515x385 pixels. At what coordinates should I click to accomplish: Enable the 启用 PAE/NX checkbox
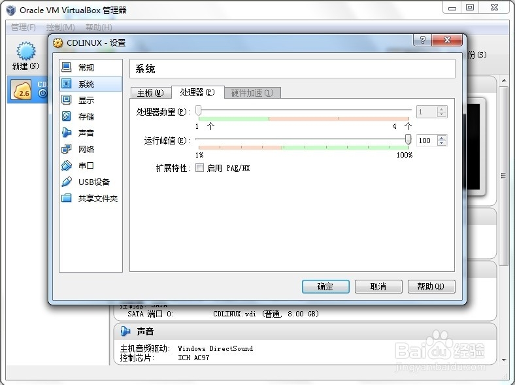pos(199,168)
